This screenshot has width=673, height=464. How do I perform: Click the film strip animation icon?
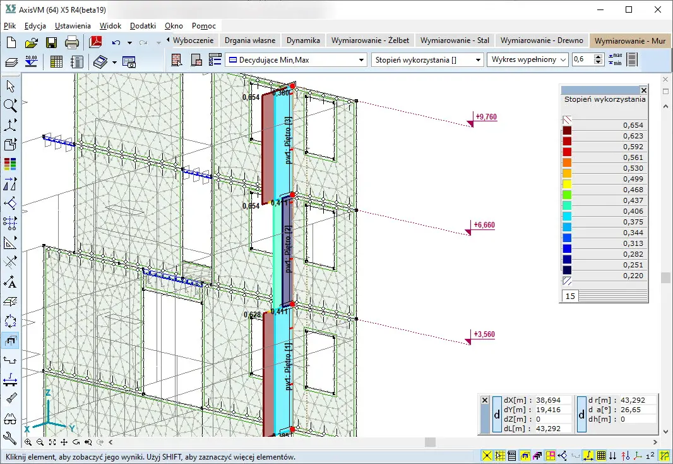point(632,59)
